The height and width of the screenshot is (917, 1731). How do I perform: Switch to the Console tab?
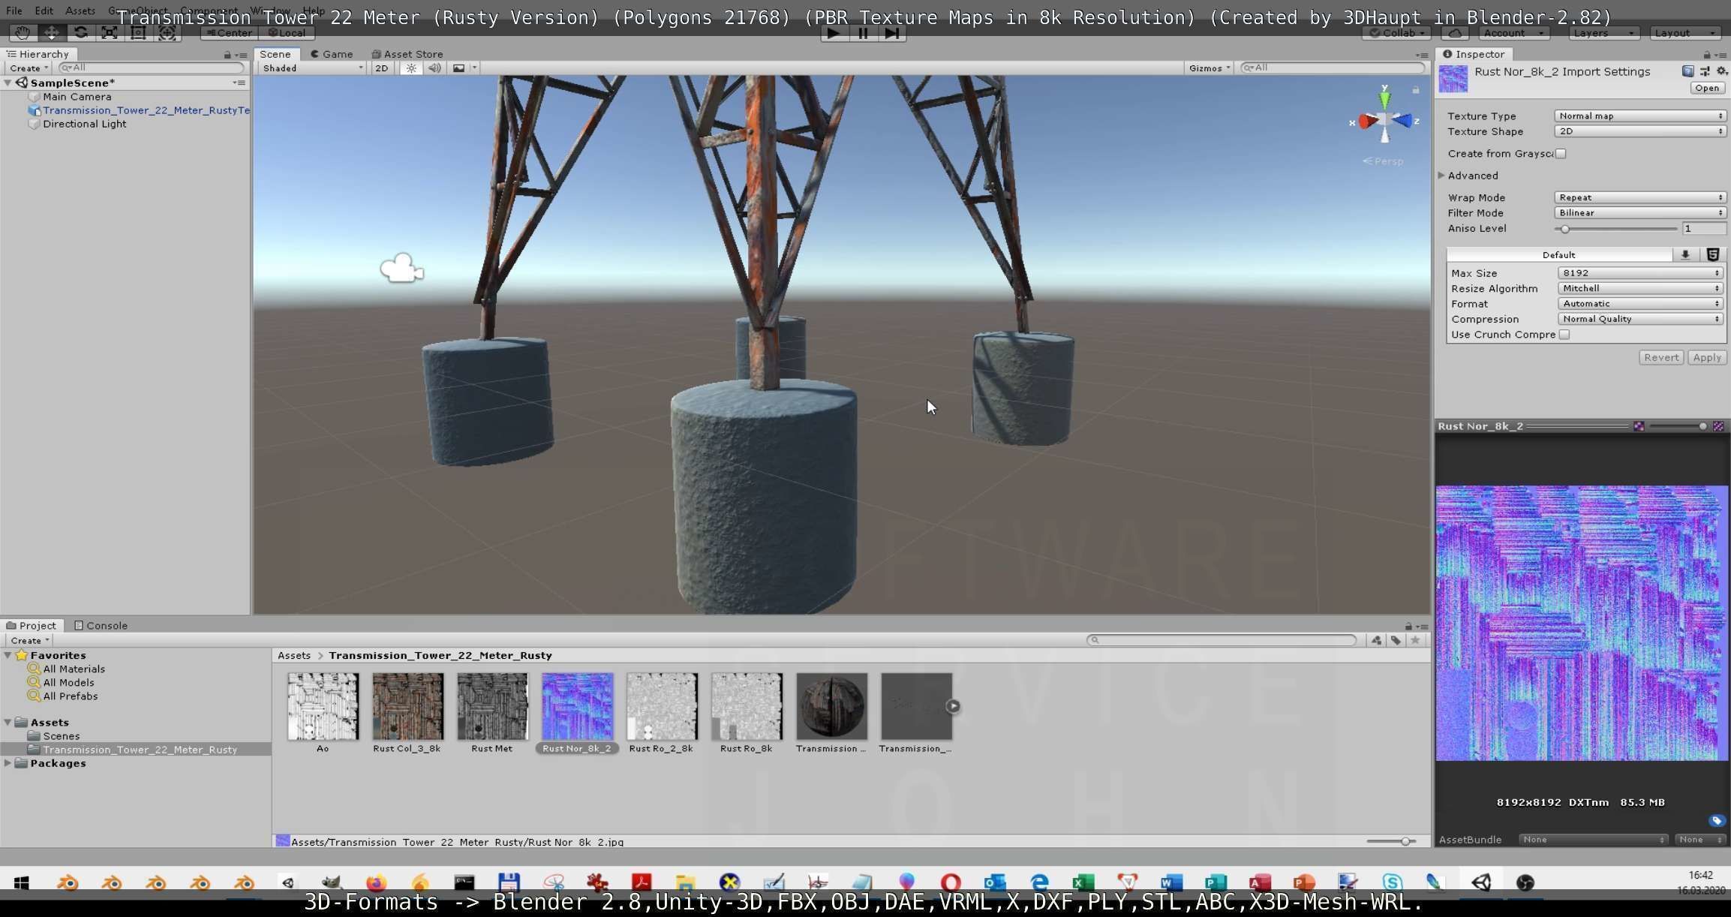point(101,625)
